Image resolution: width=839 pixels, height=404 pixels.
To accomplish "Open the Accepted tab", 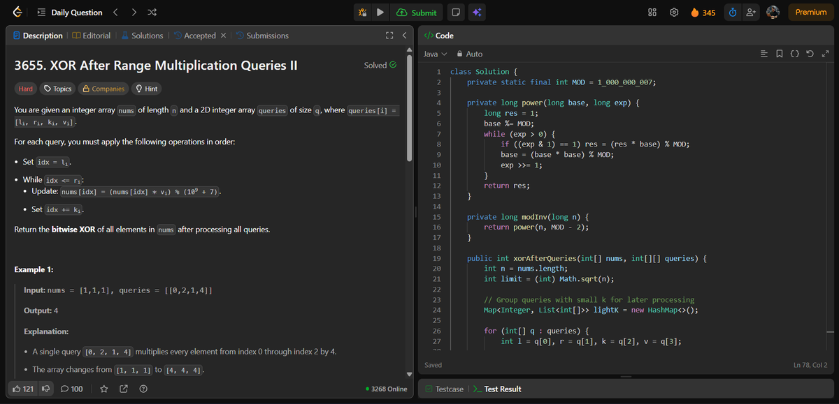I will pyautogui.click(x=195, y=36).
